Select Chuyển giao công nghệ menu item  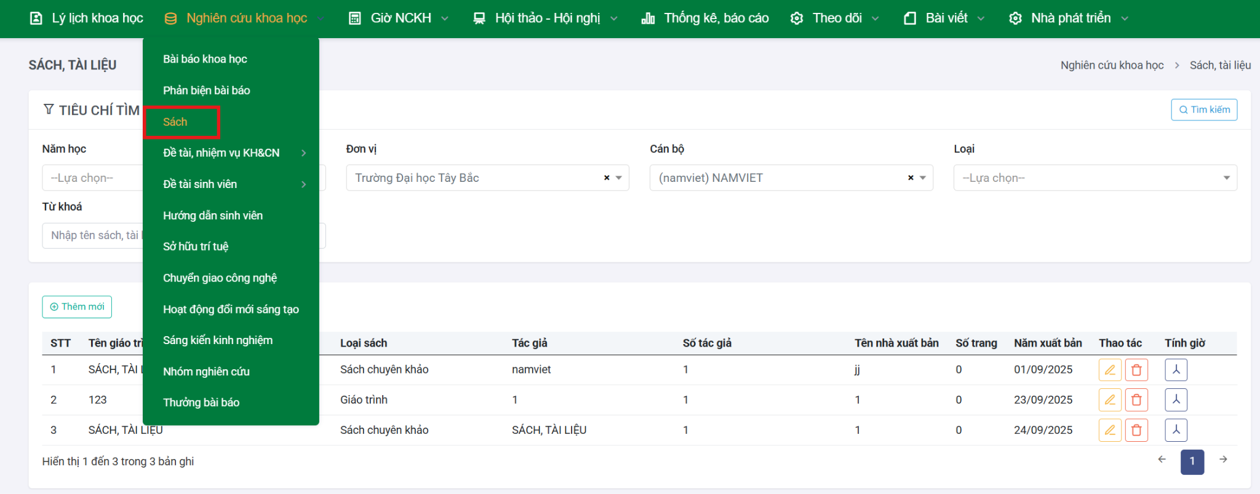tap(220, 278)
